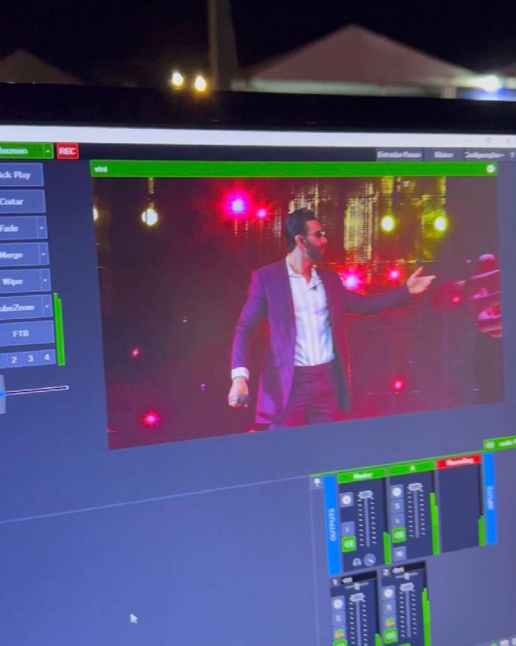Open the Wipe transition dropdown arrow
Viewport: 516px width, 646px height.
tap(46, 281)
